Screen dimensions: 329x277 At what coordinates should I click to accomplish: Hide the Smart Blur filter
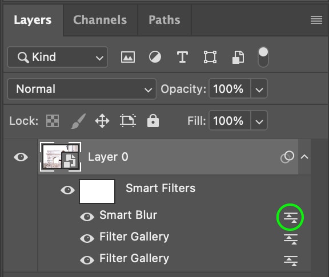pos(87,217)
